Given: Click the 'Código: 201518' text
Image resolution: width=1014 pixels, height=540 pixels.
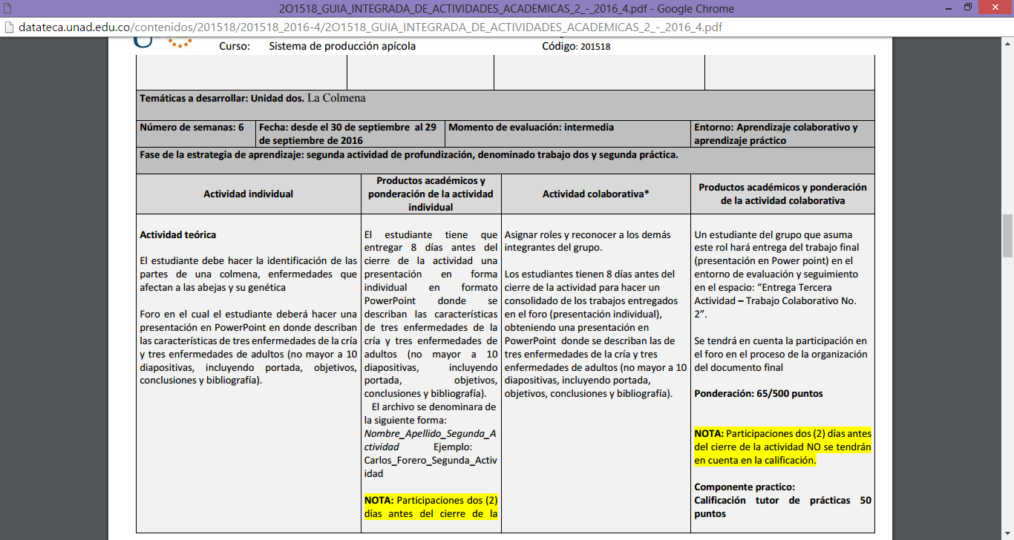Looking at the screenshot, I should [576, 46].
